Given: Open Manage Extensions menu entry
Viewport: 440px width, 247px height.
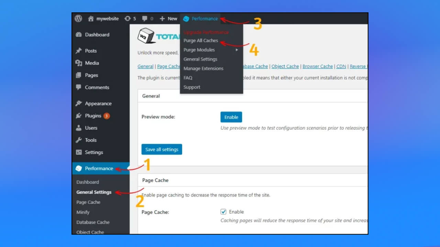Looking at the screenshot, I should coord(203,68).
